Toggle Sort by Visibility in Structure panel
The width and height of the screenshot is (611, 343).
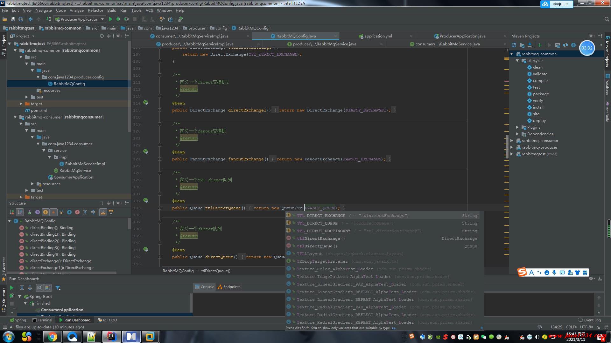click(x=12, y=212)
